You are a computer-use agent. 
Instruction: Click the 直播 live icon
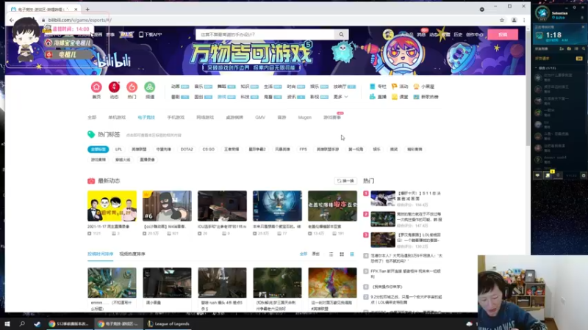point(373,97)
